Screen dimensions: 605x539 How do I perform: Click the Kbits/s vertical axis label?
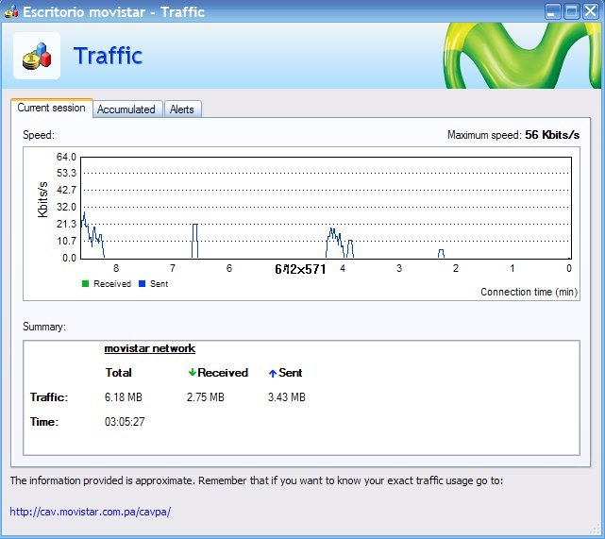42,199
